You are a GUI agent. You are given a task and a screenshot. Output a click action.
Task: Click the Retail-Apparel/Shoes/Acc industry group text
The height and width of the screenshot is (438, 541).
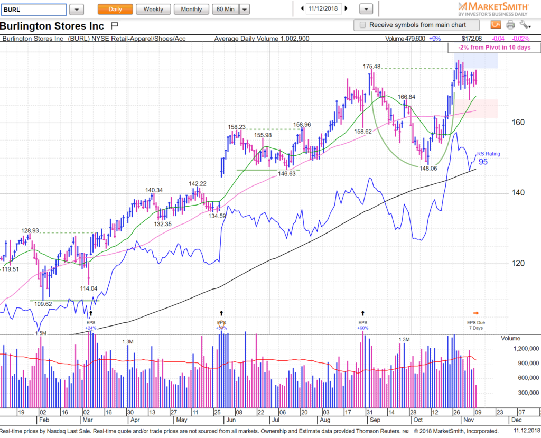(x=149, y=39)
